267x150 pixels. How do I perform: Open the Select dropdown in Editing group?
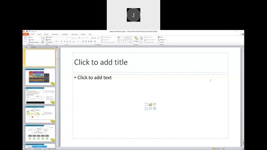tap(161, 42)
